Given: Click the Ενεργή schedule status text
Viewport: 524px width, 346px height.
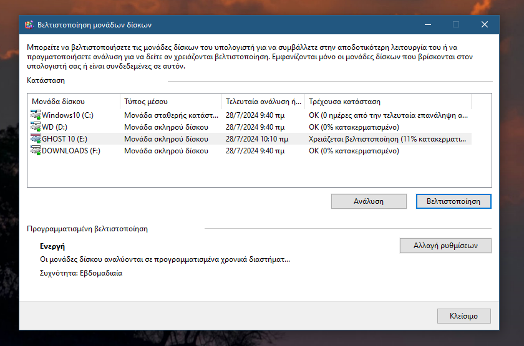Looking at the screenshot, I should [x=52, y=246].
